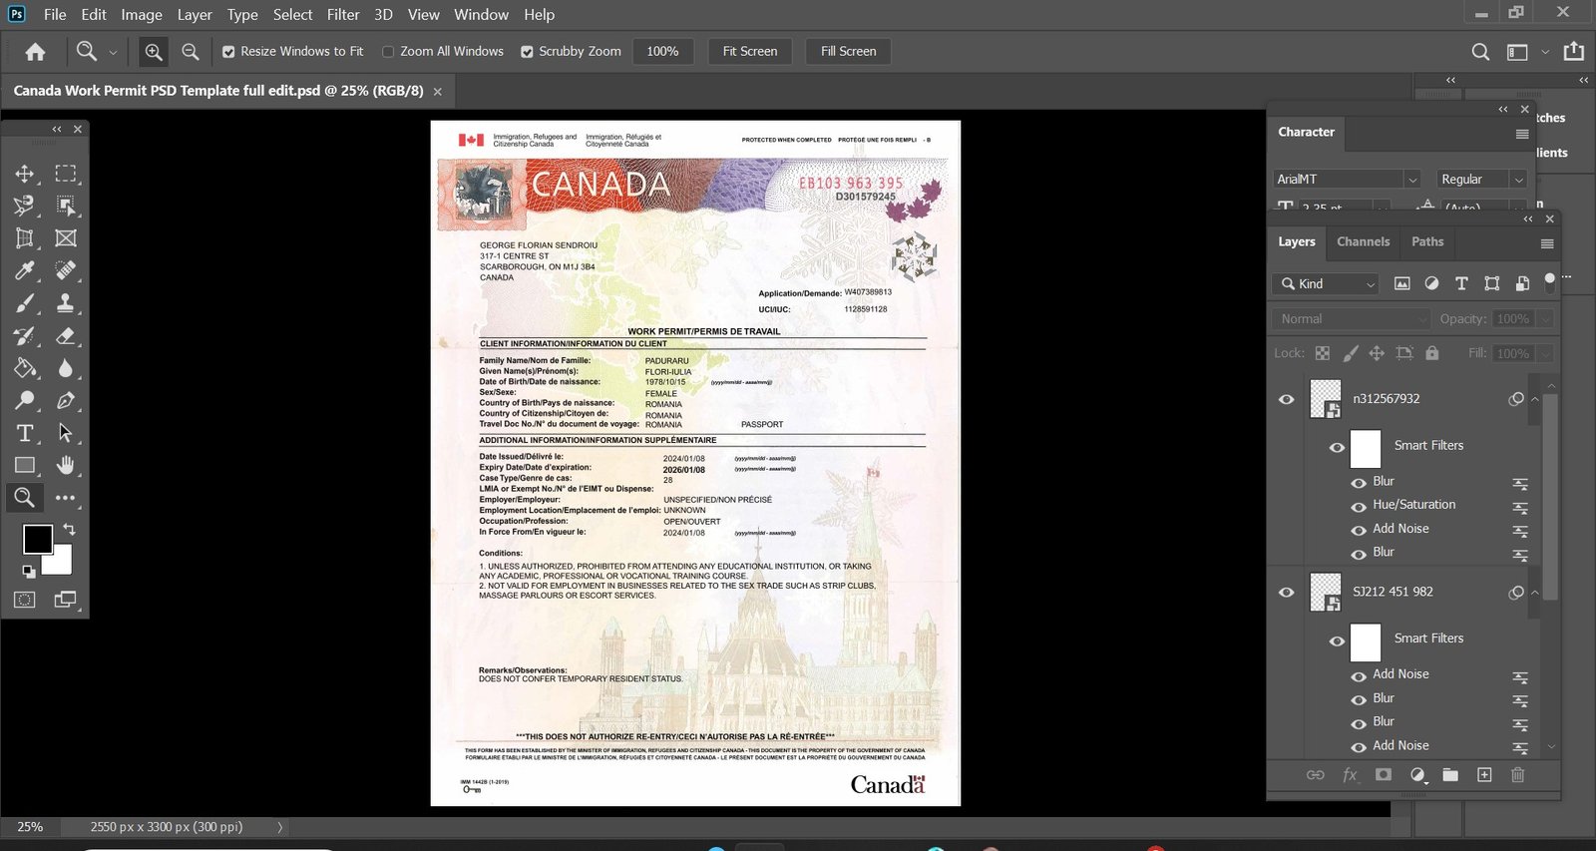
Task: Activate the Hand tool
Action: pyautogui.click(x=66, y=465)
